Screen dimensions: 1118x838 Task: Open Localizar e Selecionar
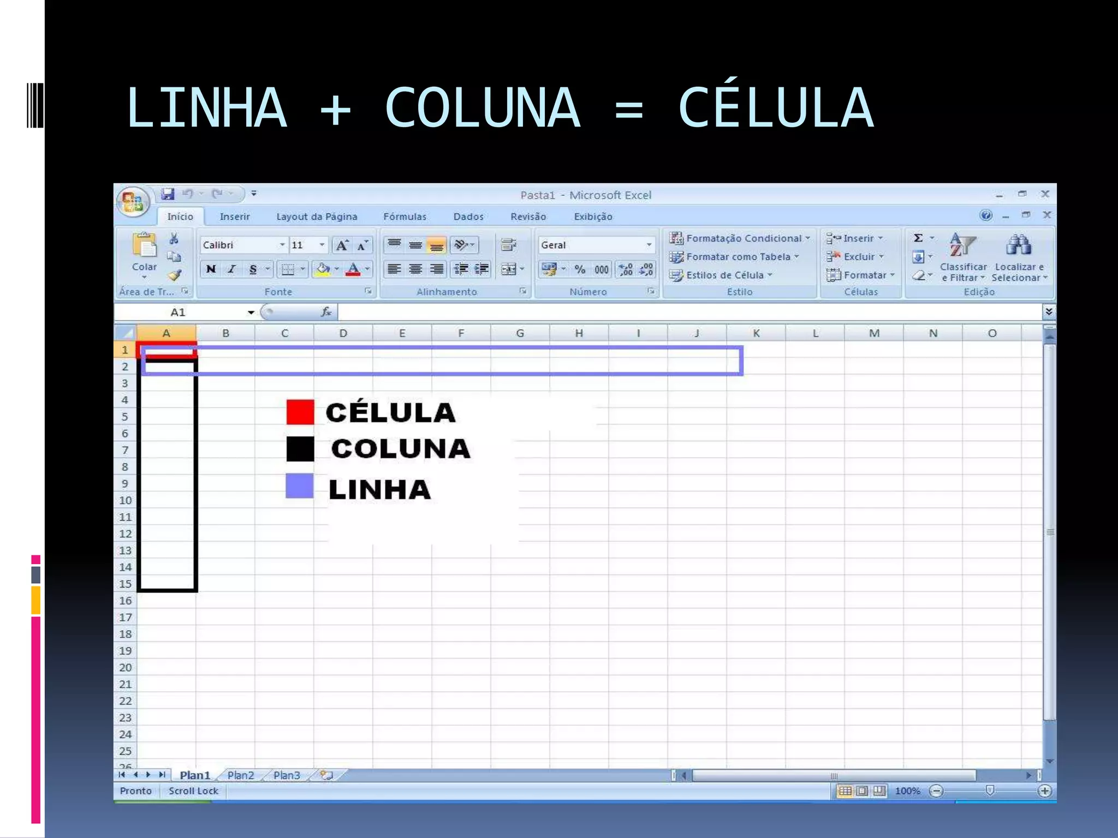coord(1019,258)
